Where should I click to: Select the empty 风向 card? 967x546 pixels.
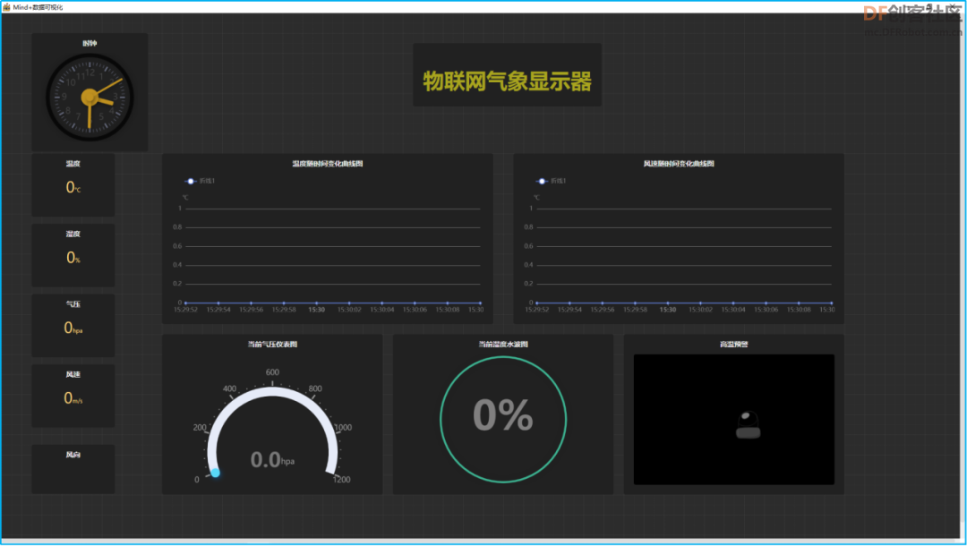tap(73, 469)
